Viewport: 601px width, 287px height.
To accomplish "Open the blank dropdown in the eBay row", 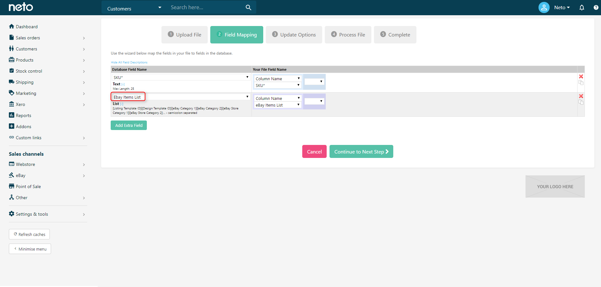I will pos(314,101).
